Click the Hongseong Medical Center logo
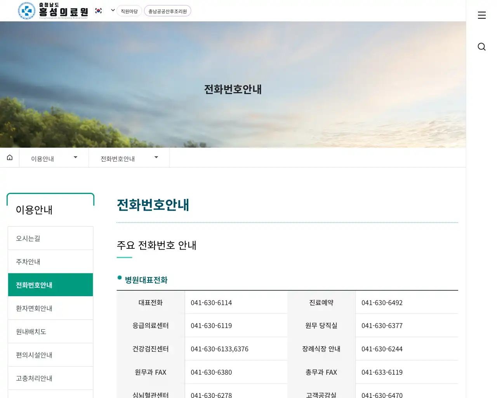Screen dimensions: 497x398 click(x=53, y=11)
